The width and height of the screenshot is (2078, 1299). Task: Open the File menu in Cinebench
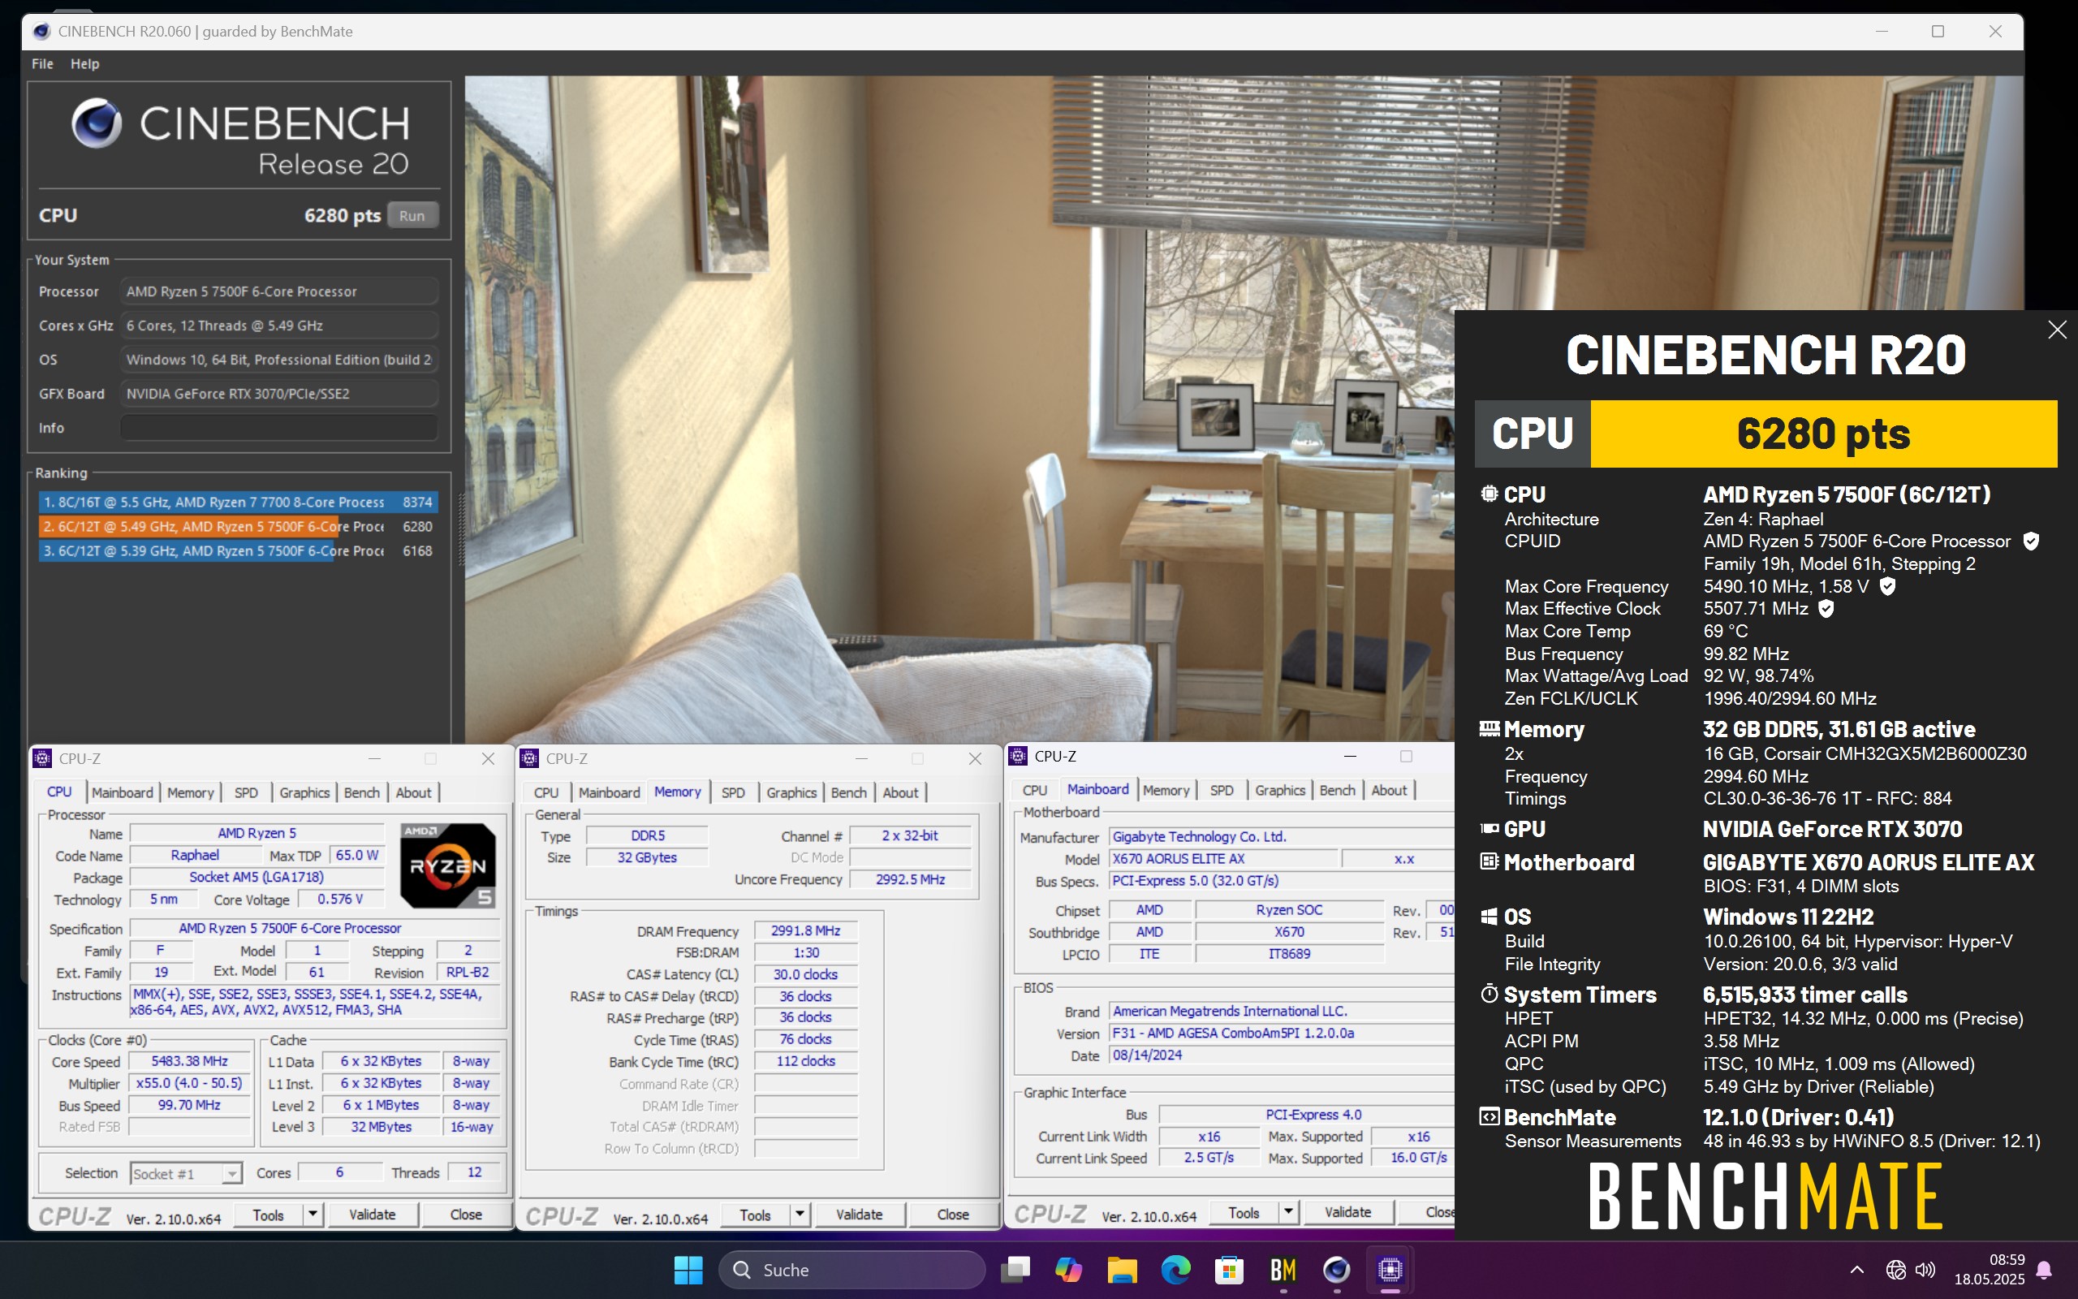click(x=42, y=63)
